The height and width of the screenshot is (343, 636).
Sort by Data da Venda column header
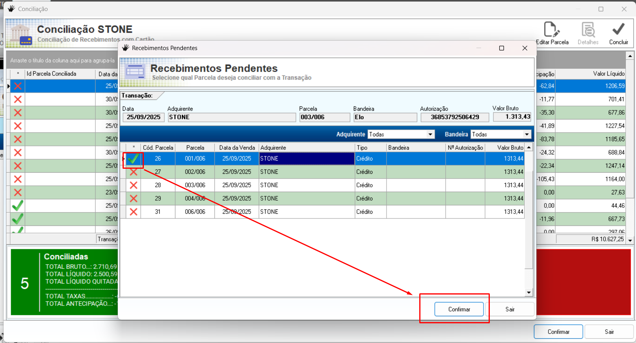[x=237, y=147]
